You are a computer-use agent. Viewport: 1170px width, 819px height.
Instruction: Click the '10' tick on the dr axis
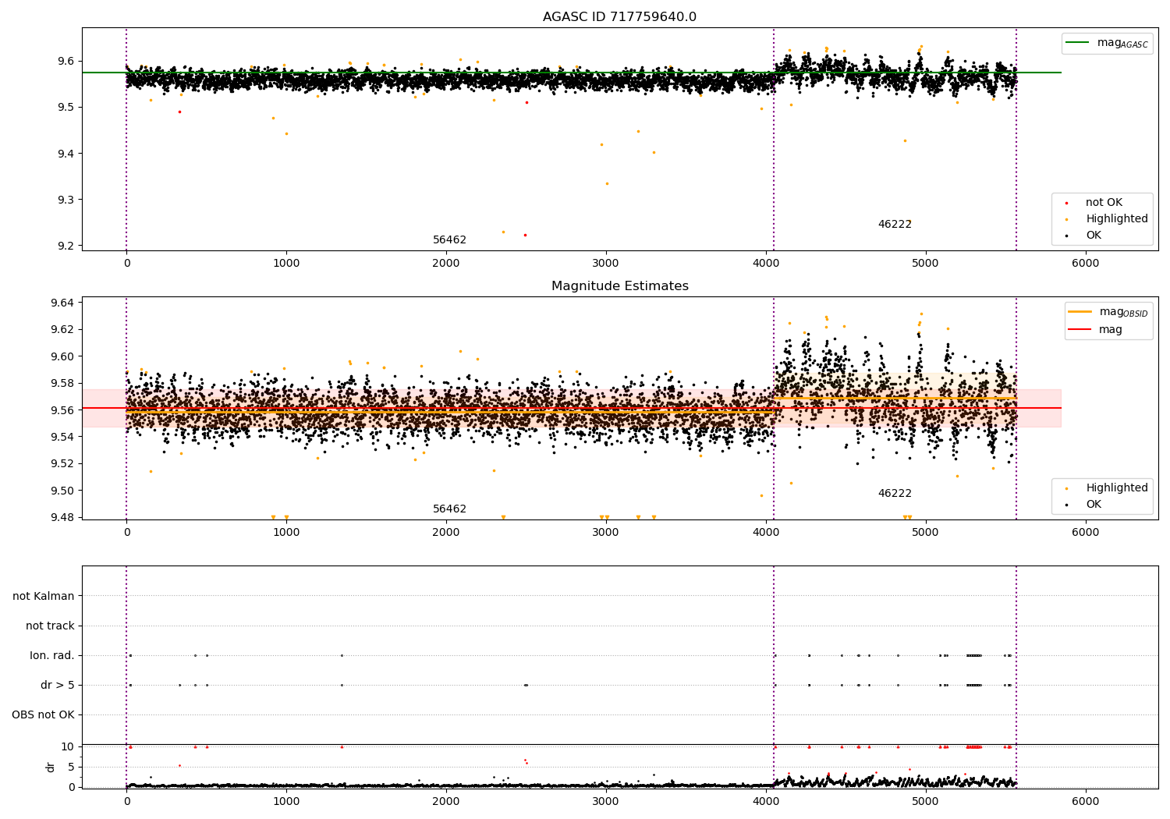tap(68, 746)
